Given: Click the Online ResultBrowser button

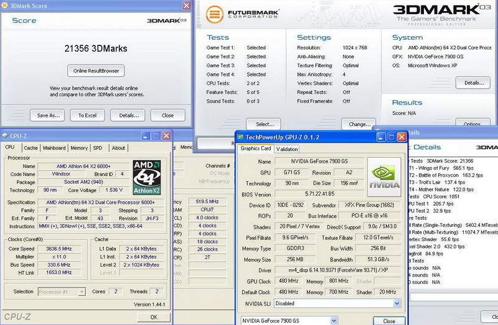Looking at the screenshot, I should click(96, 71).
